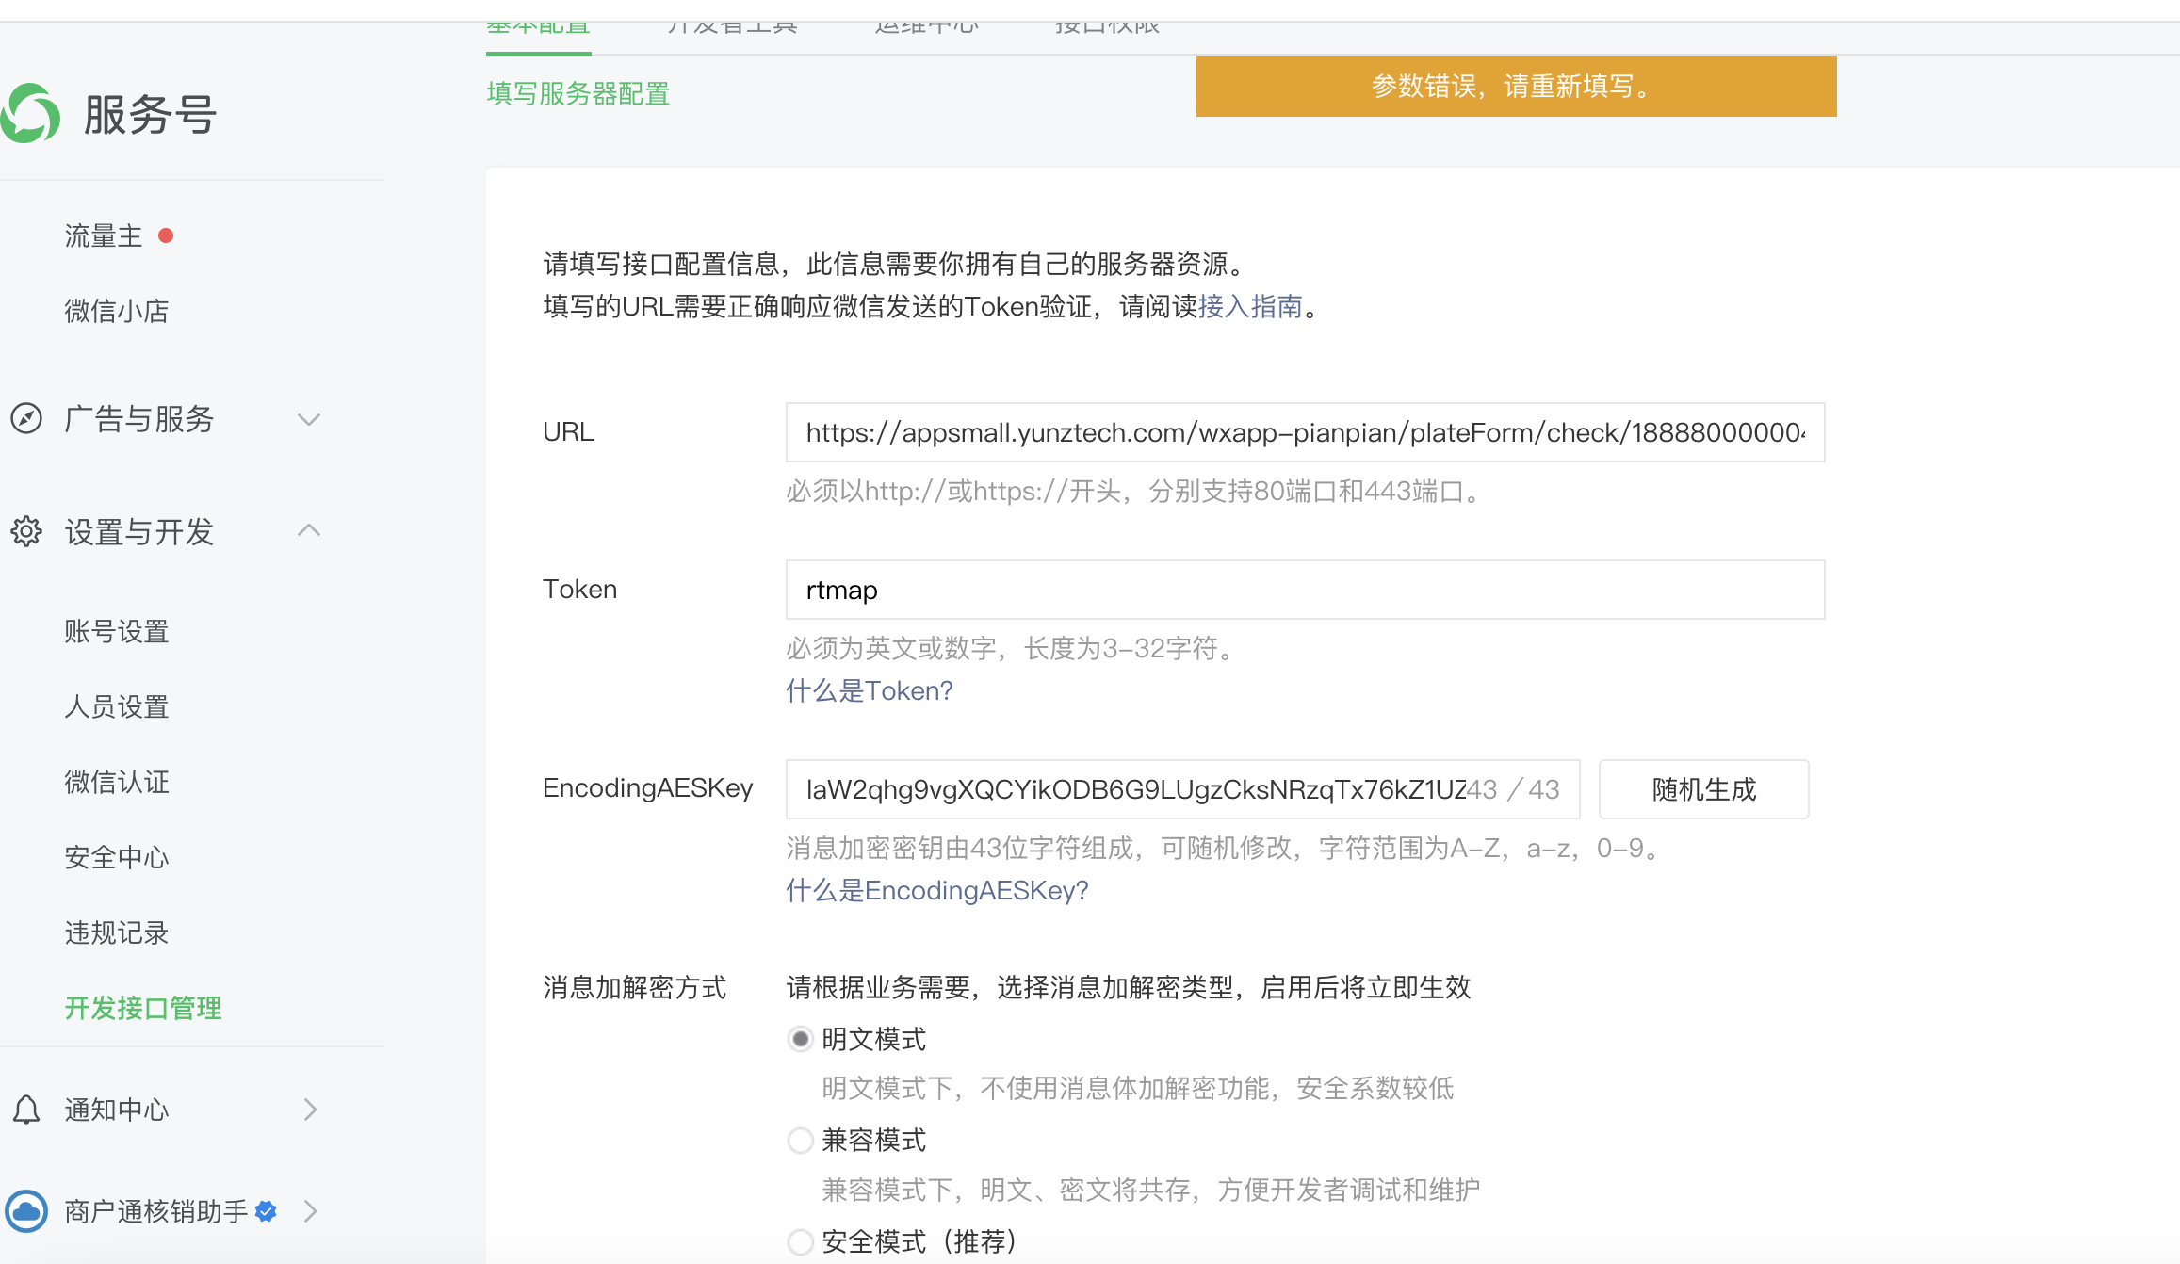Click the 随机生成 button
This screenshot has width=2180, height=1264.
1703,789
